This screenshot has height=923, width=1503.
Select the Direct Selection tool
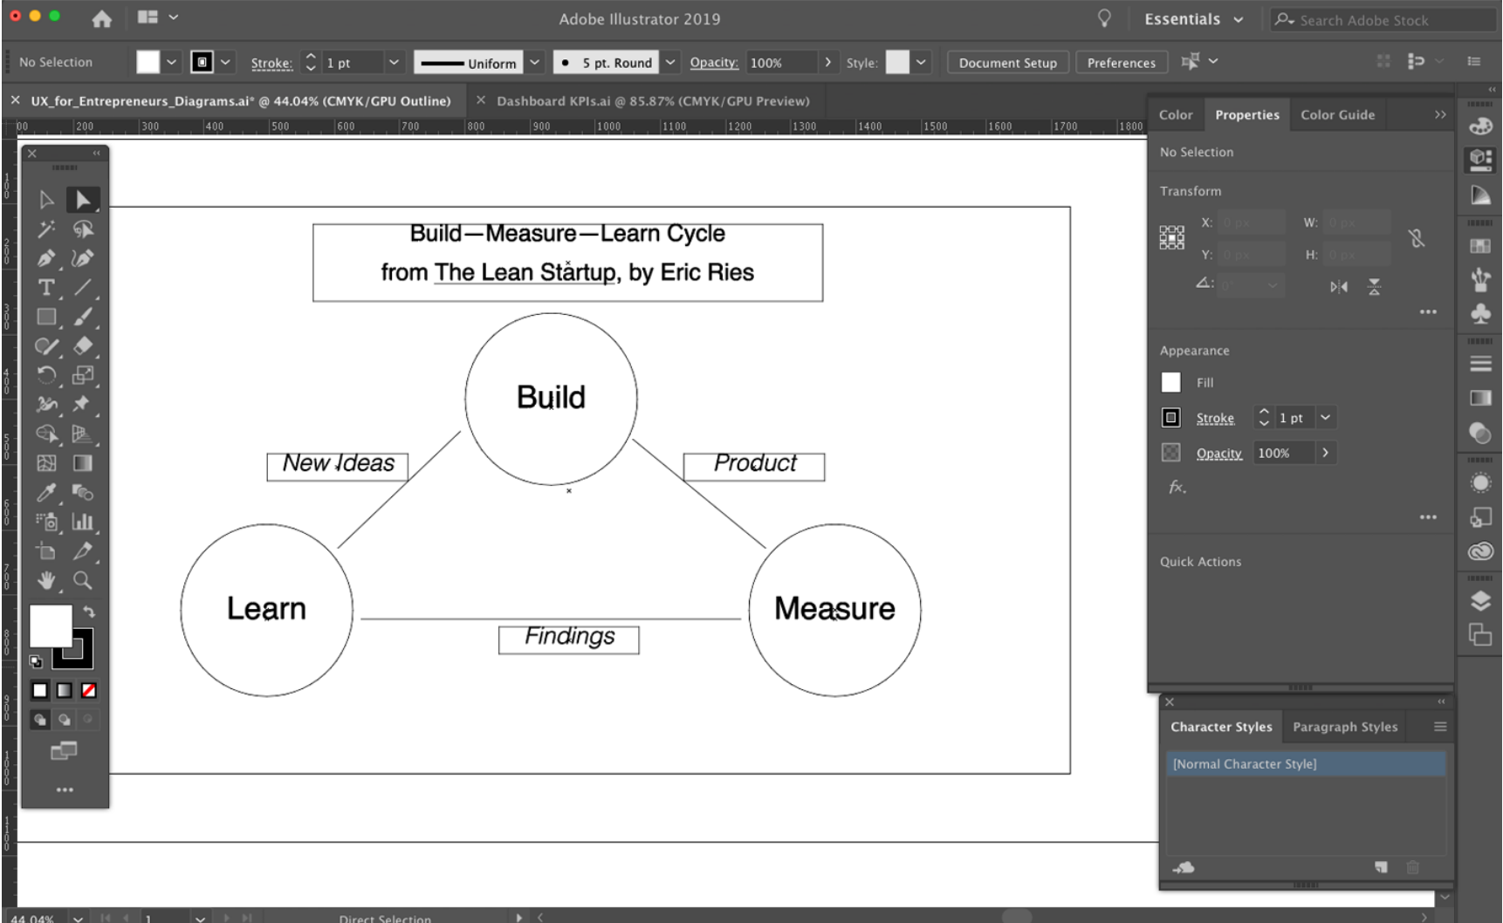click(x=83, y=200)
